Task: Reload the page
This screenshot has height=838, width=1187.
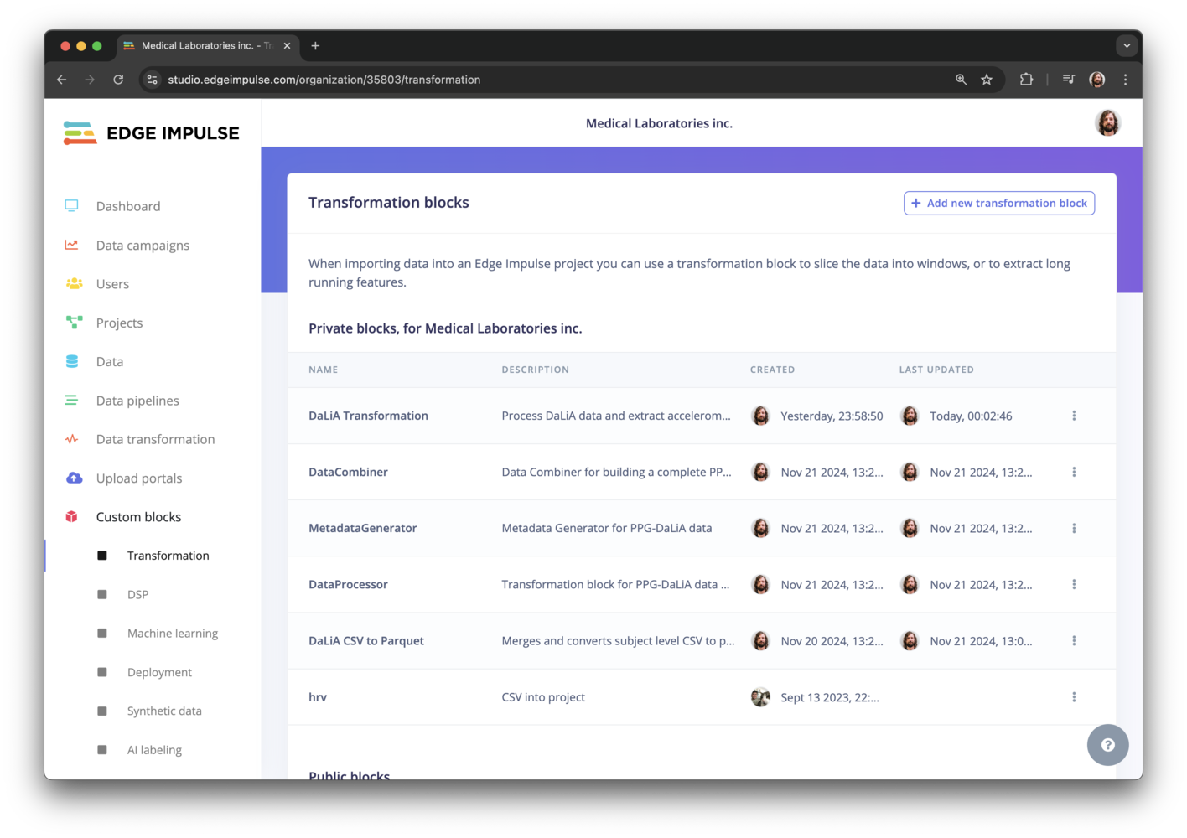Action: point(118,80)
